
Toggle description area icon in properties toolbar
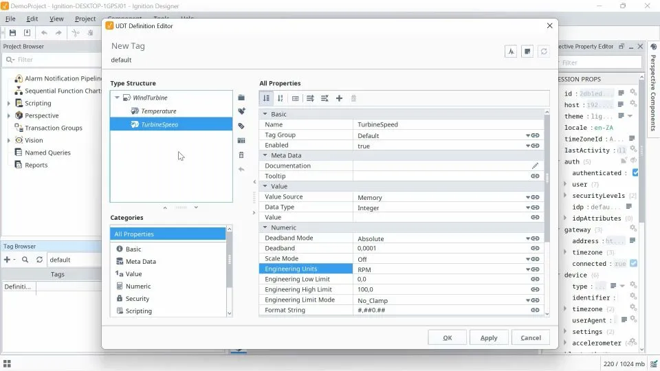(x=295, y=98)
